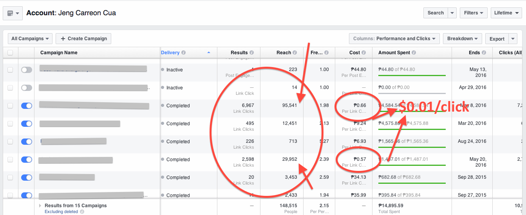Click the ₱6.93 cost value
Screen dimensions: 526x215
pyautogui.click(x=360, y=142)
